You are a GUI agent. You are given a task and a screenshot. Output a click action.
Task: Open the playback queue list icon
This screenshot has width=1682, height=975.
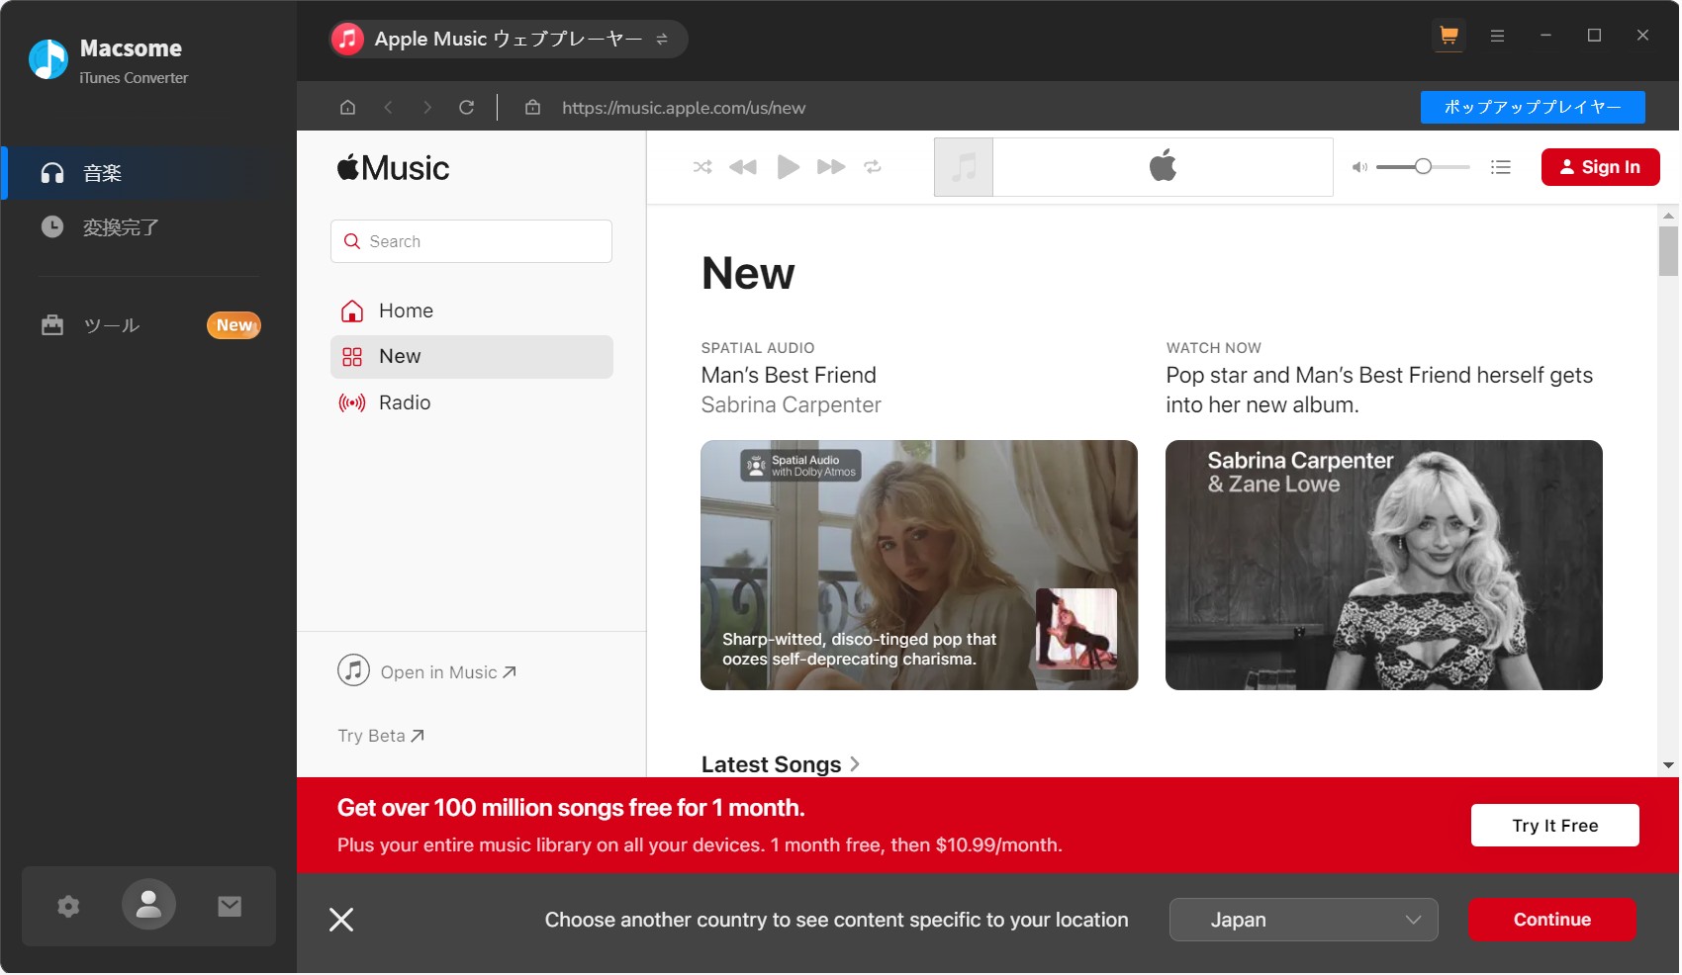1500,167
